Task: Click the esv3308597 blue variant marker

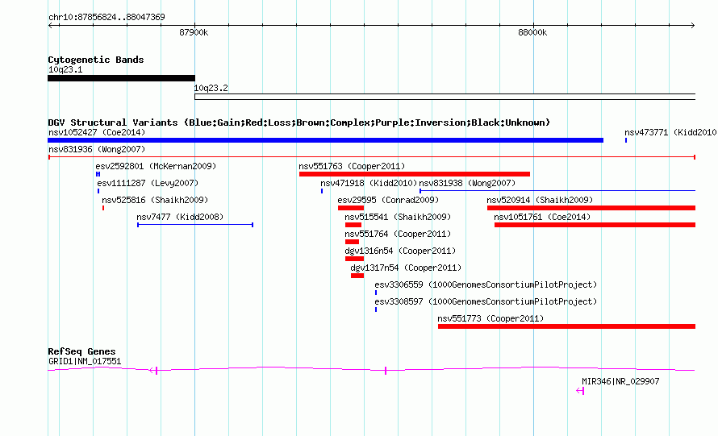Action: tap(376, 309)
